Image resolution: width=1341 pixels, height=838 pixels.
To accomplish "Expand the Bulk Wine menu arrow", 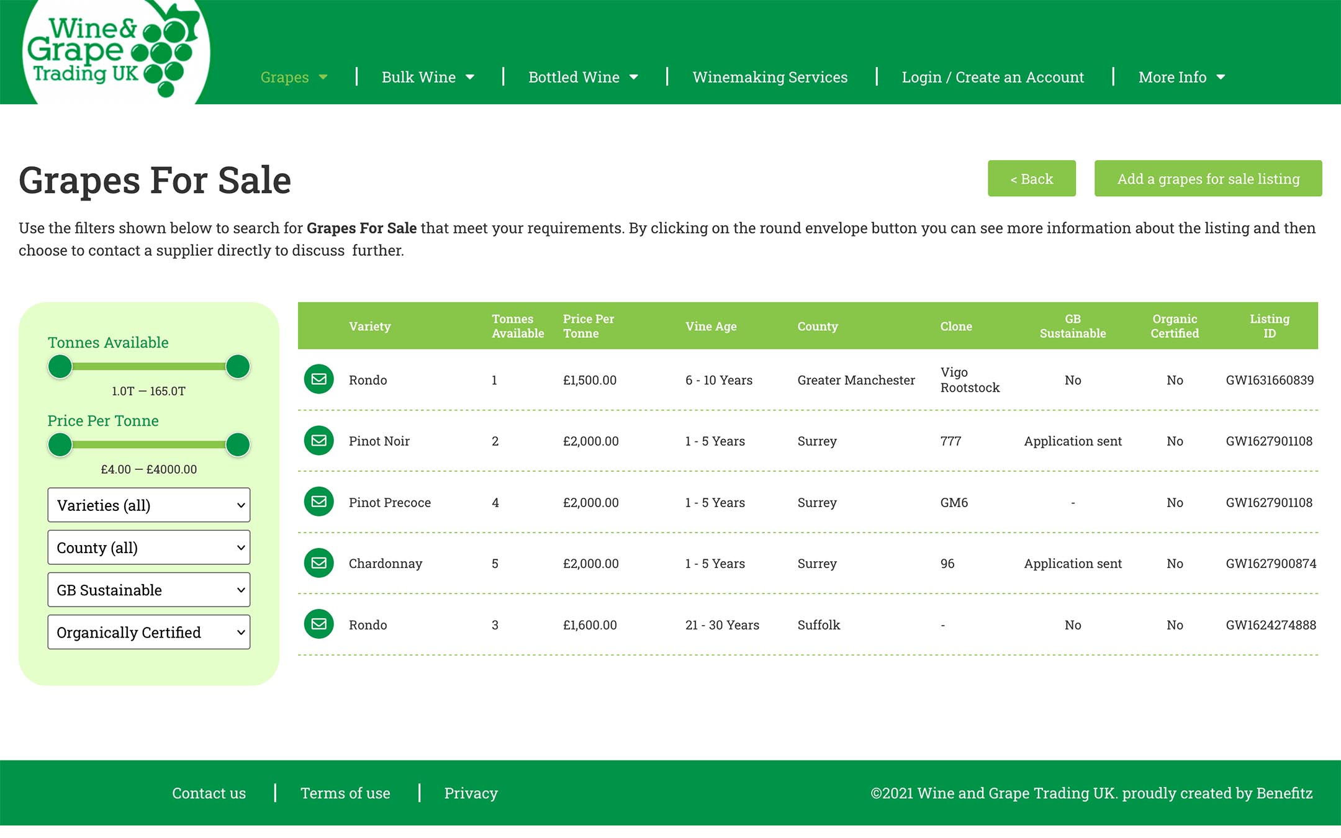I will coord(470,78).
